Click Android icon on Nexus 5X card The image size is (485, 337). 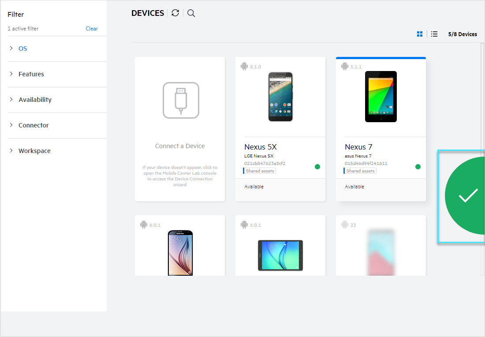point(244,67)
